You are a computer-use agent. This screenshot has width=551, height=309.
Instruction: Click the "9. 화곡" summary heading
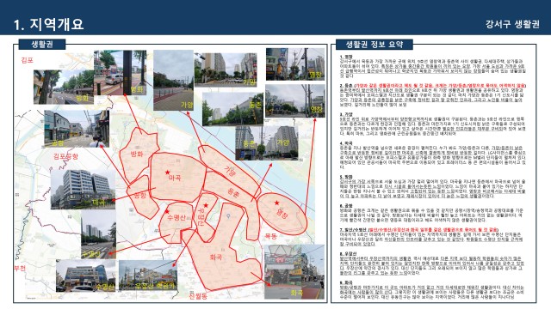tap(346, 282)
